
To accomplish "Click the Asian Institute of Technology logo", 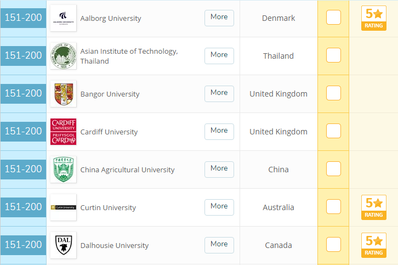I will pos(63,56).
